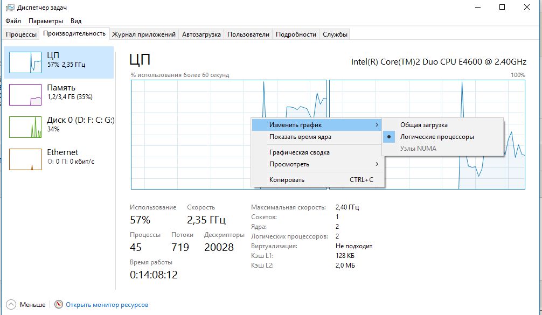Toggle Показать время ядра option

click(x=300, y=137)
